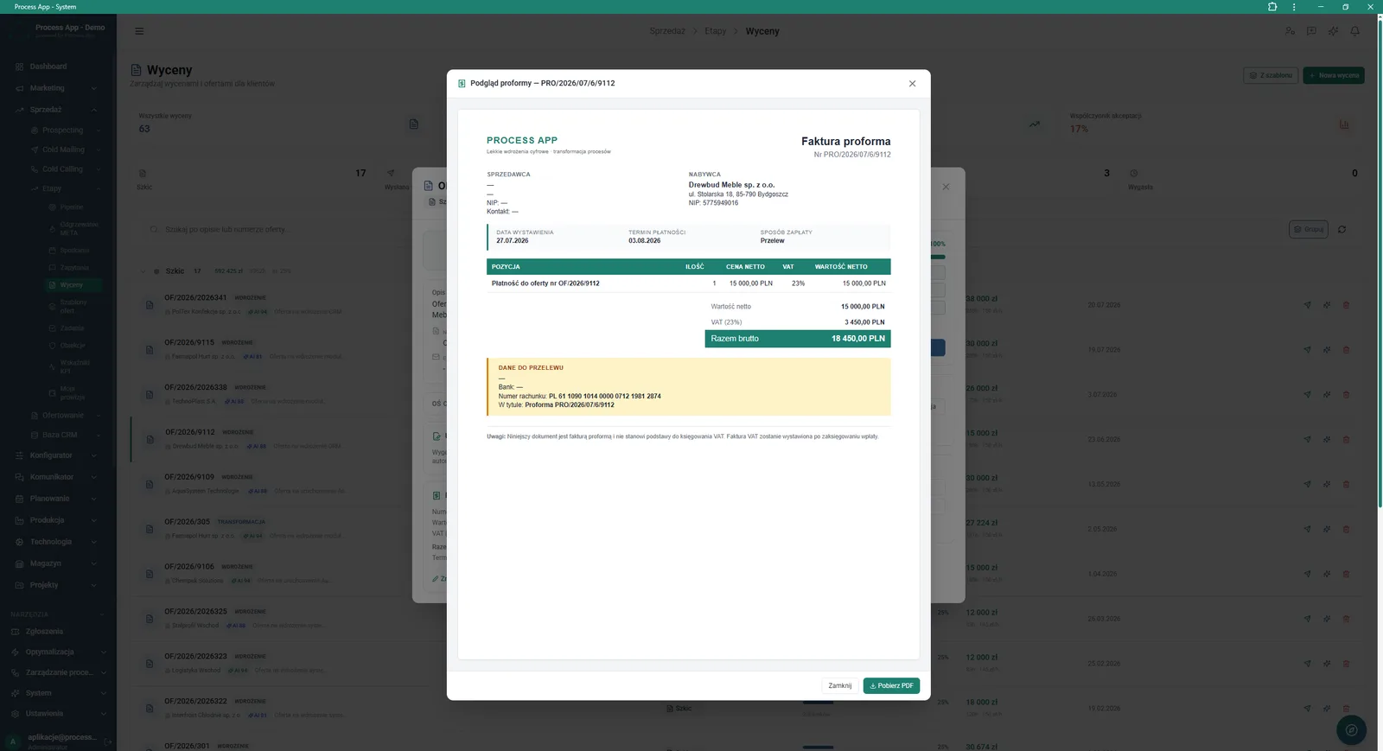Image resolution: width=1383 pixels, height=751 pixels.
Task: Click the Szkic status card with 17
Action: tap(251, 180)
